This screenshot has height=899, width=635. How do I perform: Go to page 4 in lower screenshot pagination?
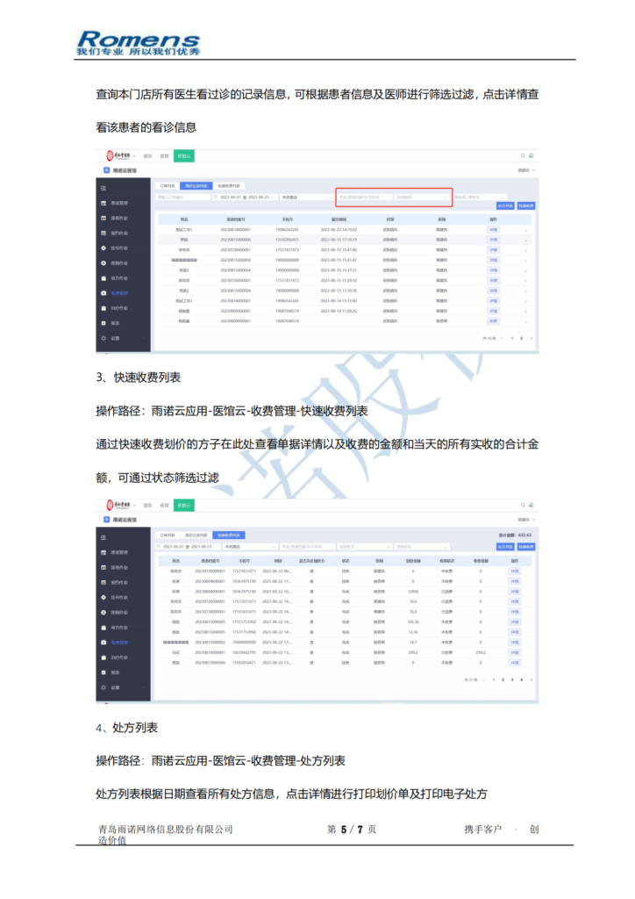point(521,680)
